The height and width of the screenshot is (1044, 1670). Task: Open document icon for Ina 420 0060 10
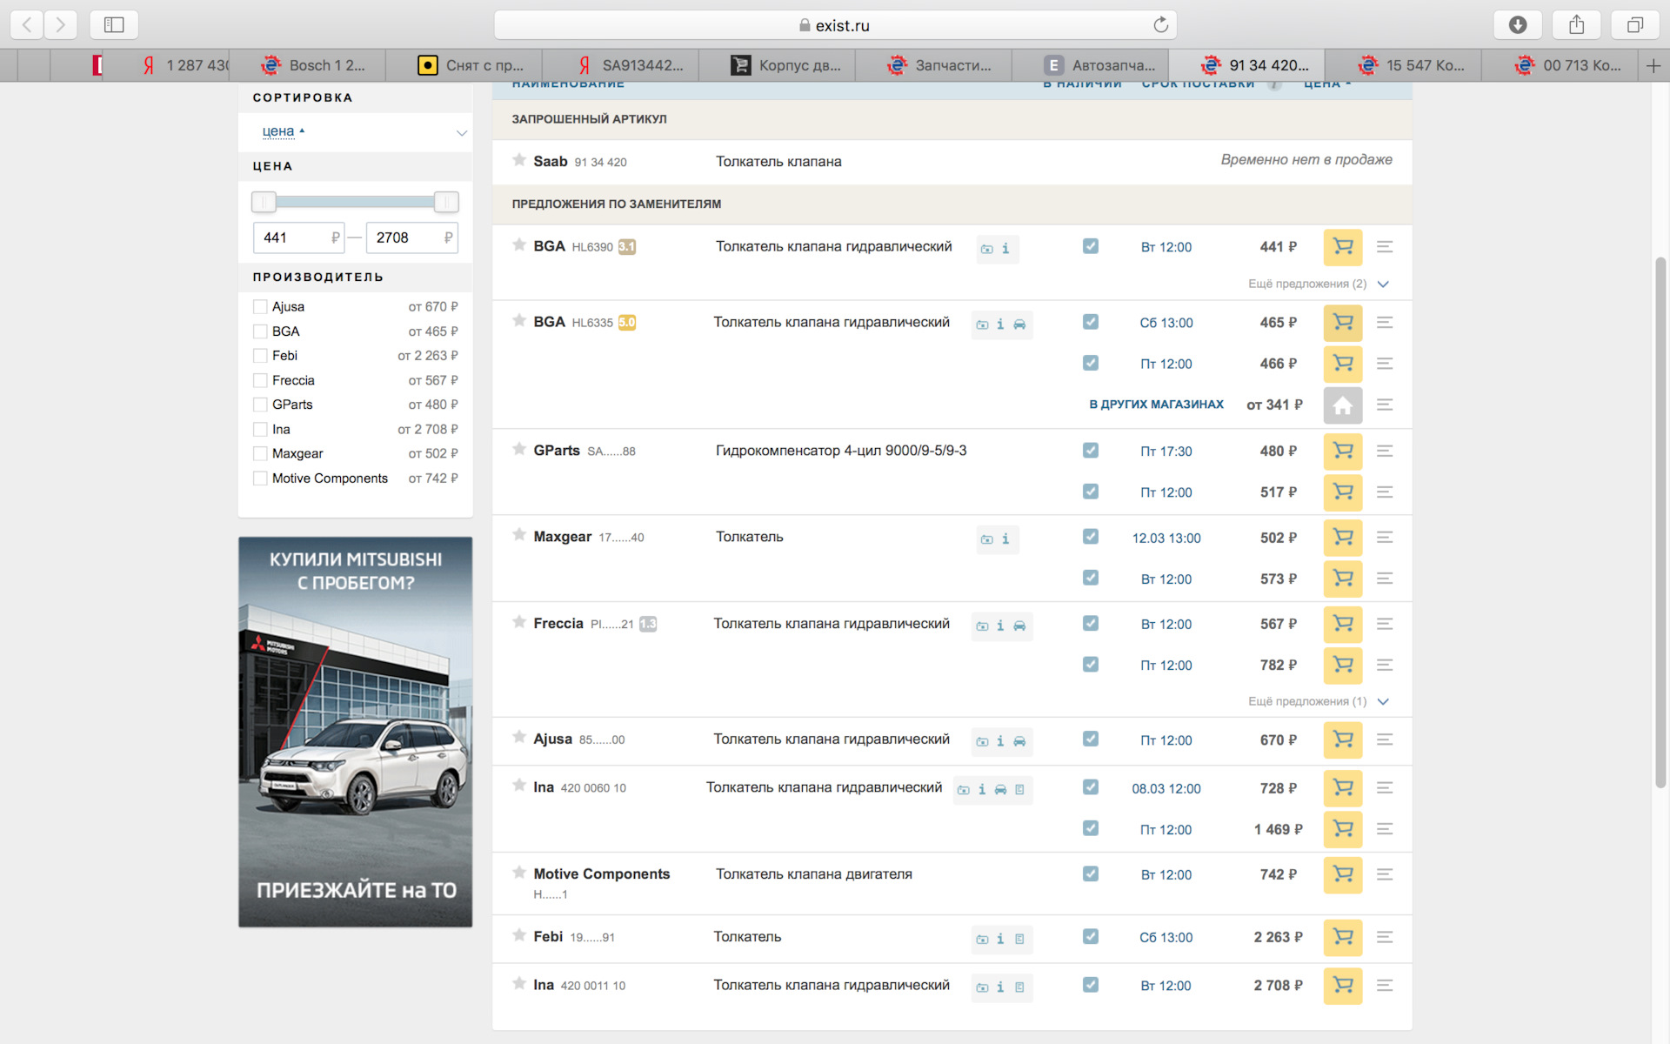click(x=1019, y=790)
